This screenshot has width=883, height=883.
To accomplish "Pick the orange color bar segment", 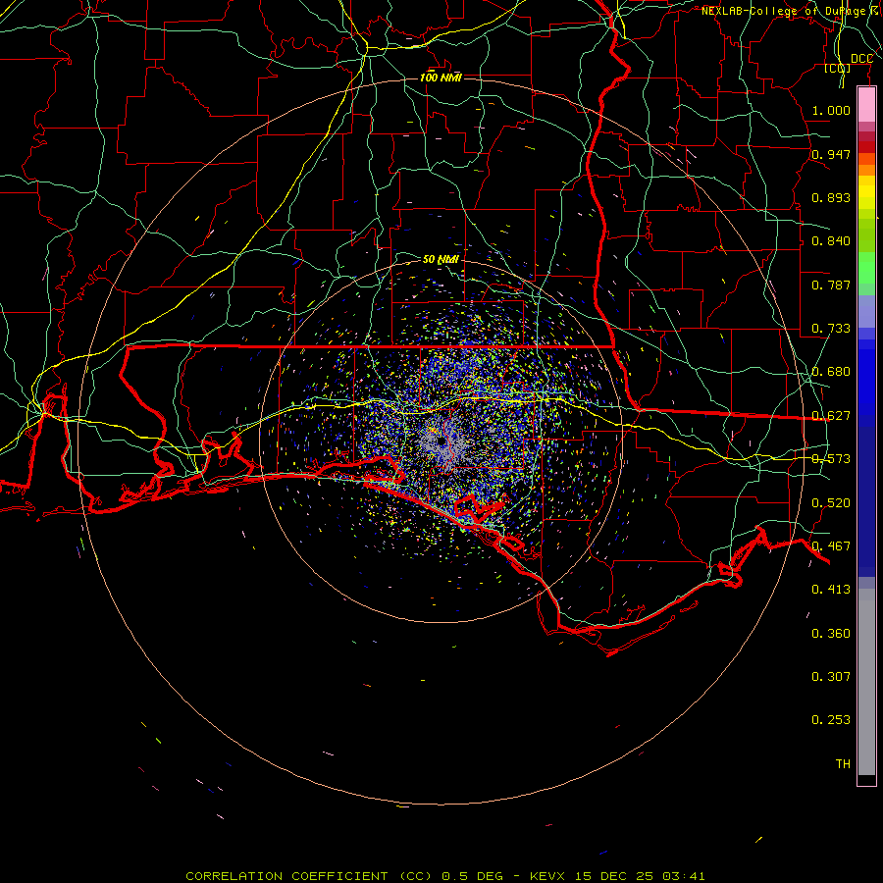I will [x=866, y=170].
